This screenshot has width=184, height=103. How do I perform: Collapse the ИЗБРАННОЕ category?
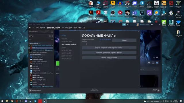[x=29, y=43]
